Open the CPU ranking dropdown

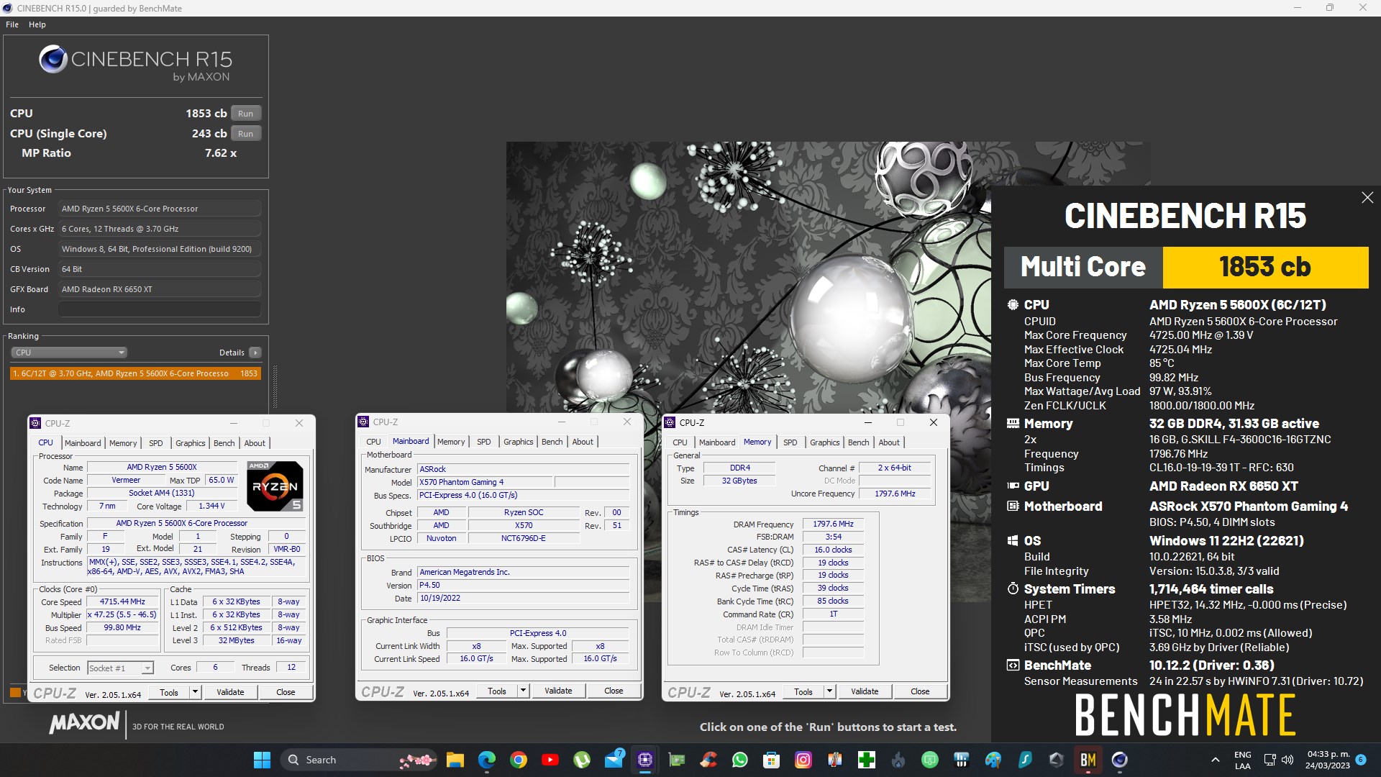click(69, 353)
